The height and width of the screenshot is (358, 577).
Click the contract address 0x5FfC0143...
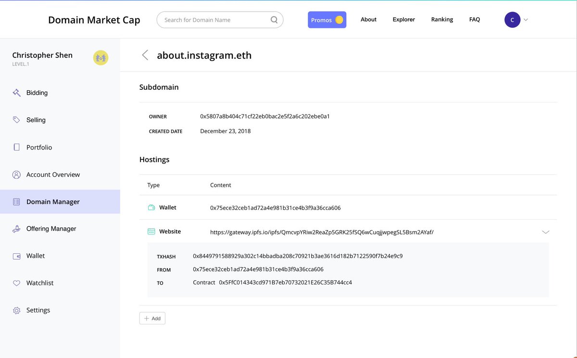click(x=285, y=283)
